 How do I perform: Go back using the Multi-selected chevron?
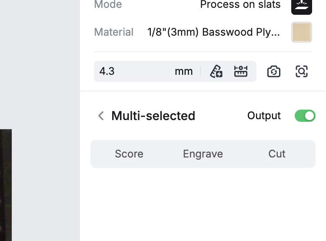101,116
